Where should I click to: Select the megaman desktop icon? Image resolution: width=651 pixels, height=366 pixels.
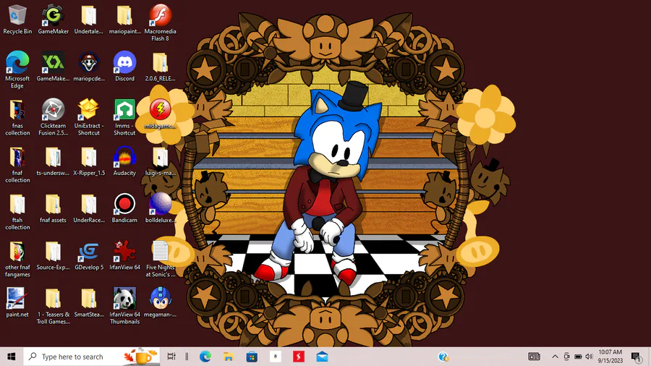pyautogui.click(x=161, y=303)
